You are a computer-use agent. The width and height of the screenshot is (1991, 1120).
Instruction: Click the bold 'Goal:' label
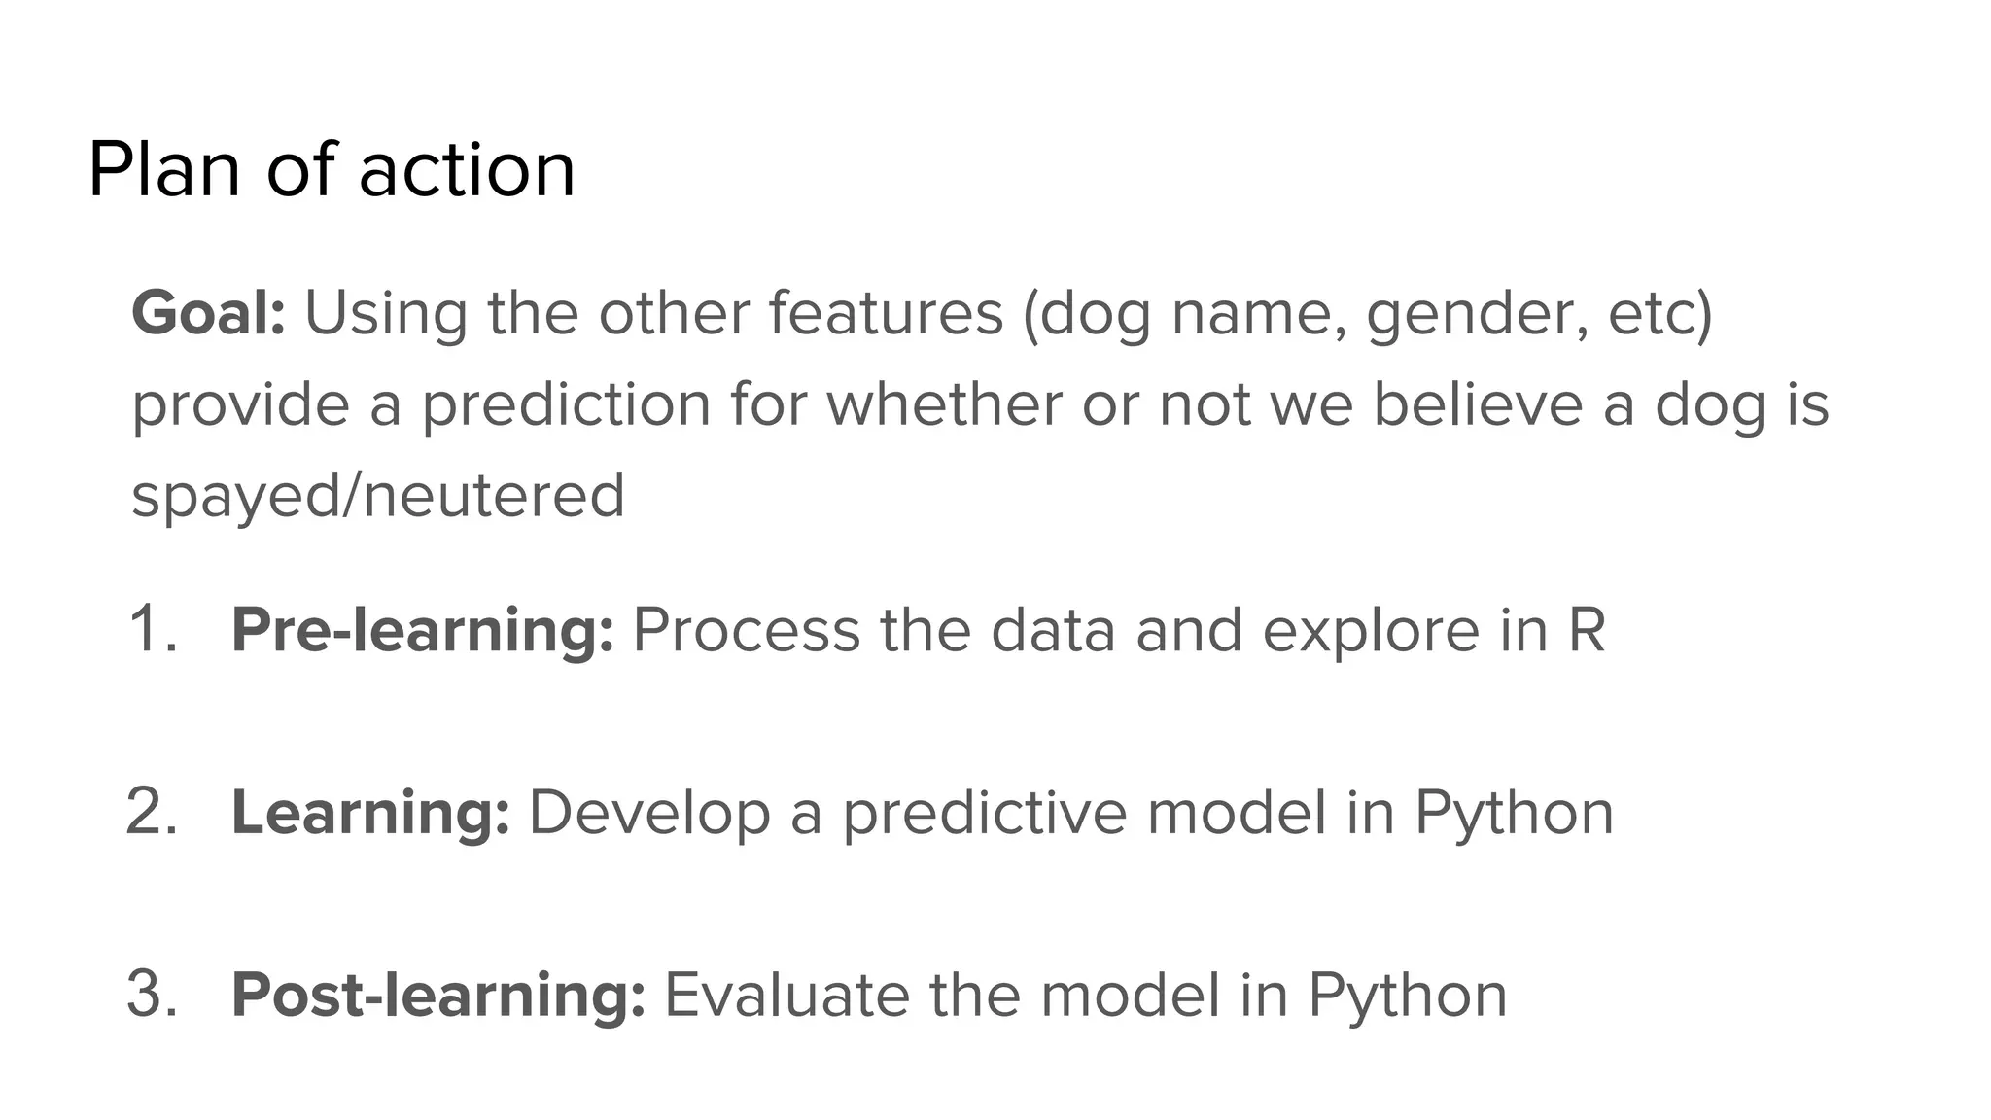[209, 314]
